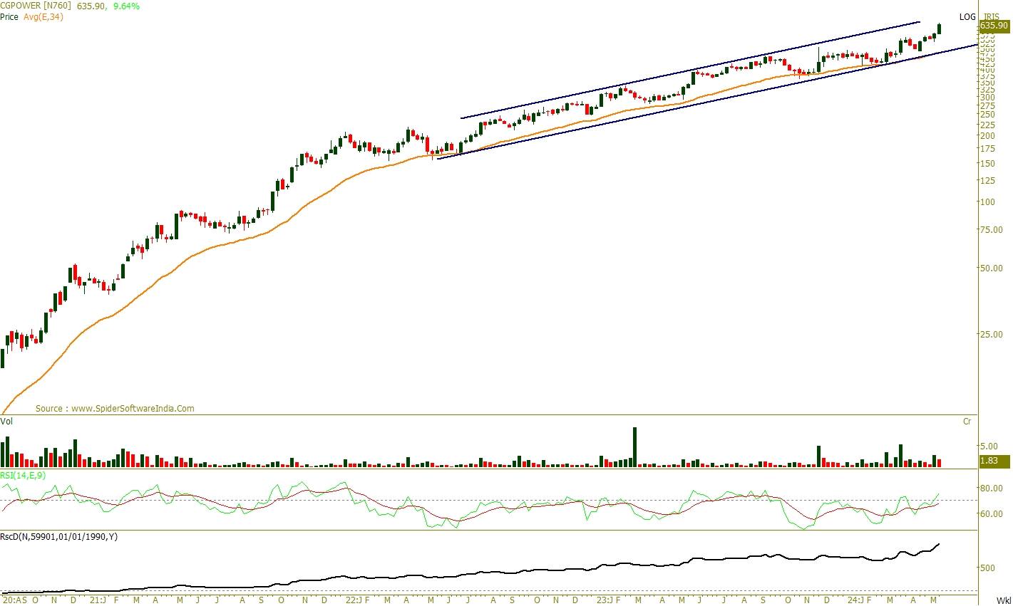
Task: Click the RscD indicator label
Action: (x=58, y=536)
